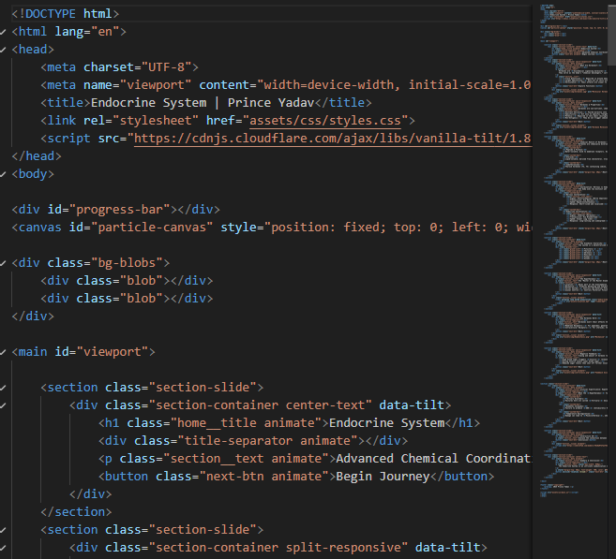Fold the split-responsive section-container div
Screen dimensions: 616x559
click(4, 548)
